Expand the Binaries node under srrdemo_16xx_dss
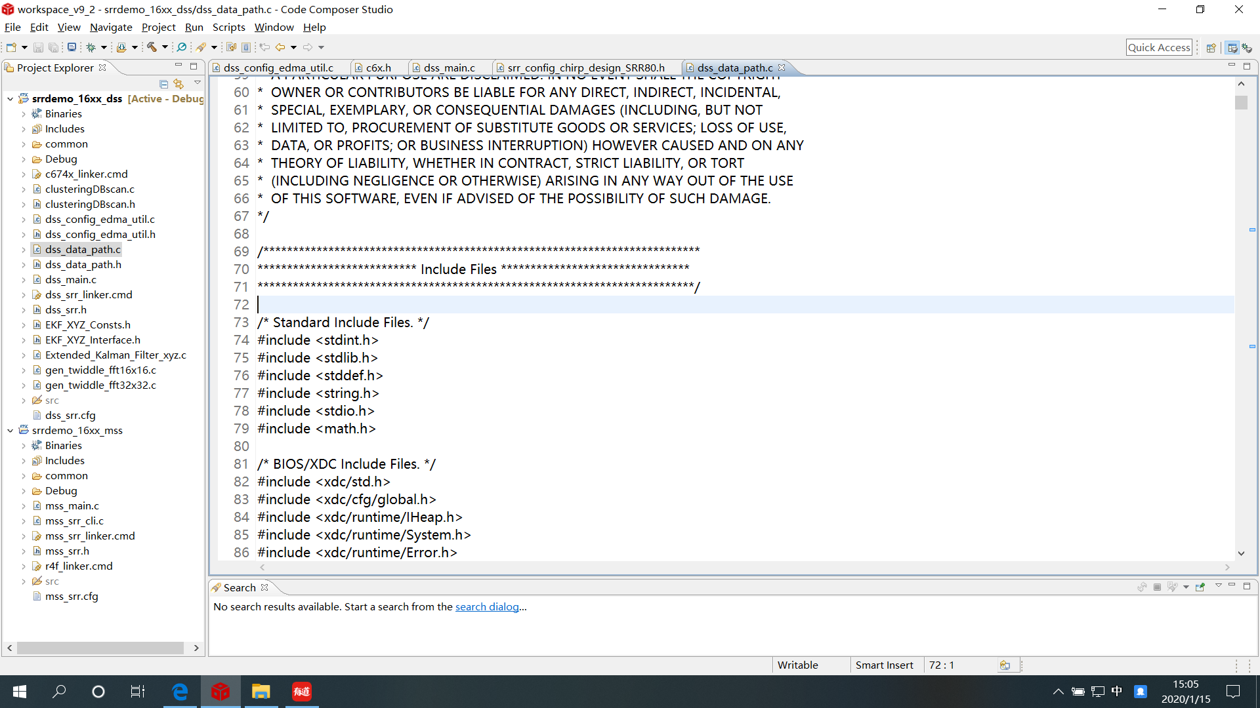The width and height of the screenshot is (1260, 708). 24,113
